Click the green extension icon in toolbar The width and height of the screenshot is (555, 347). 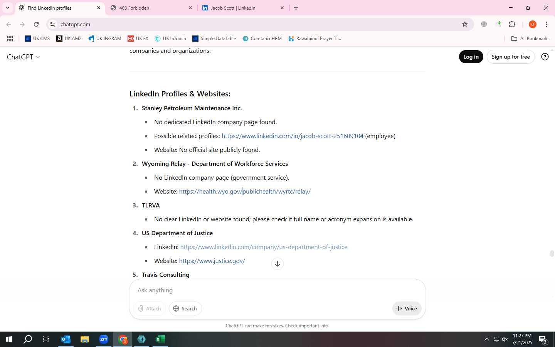pos(499,24)
